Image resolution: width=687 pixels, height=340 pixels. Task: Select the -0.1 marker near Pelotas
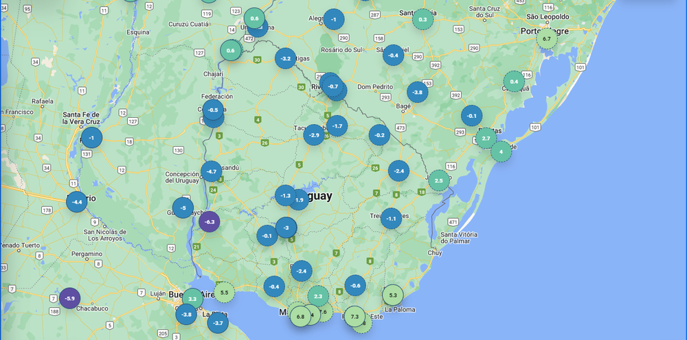point(472,116)
